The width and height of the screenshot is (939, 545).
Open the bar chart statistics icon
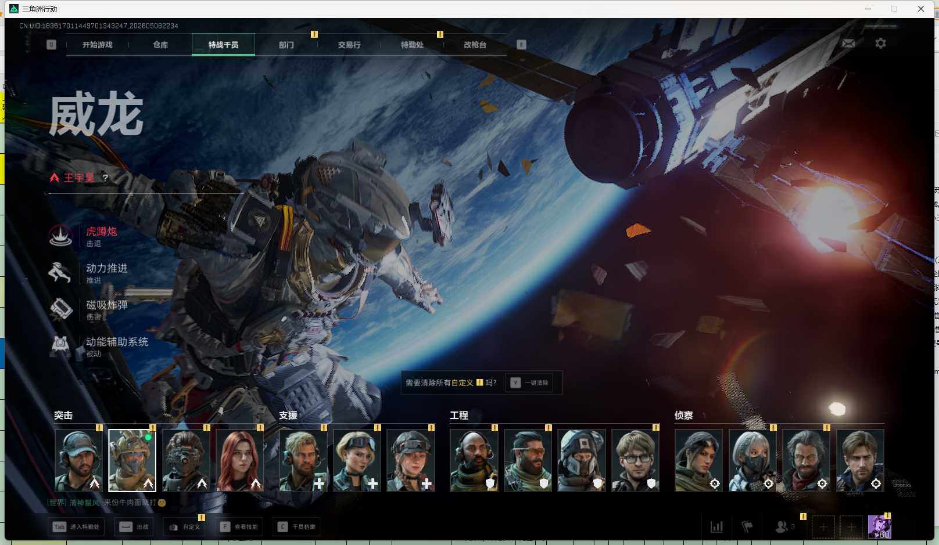(x=717, y=526)
